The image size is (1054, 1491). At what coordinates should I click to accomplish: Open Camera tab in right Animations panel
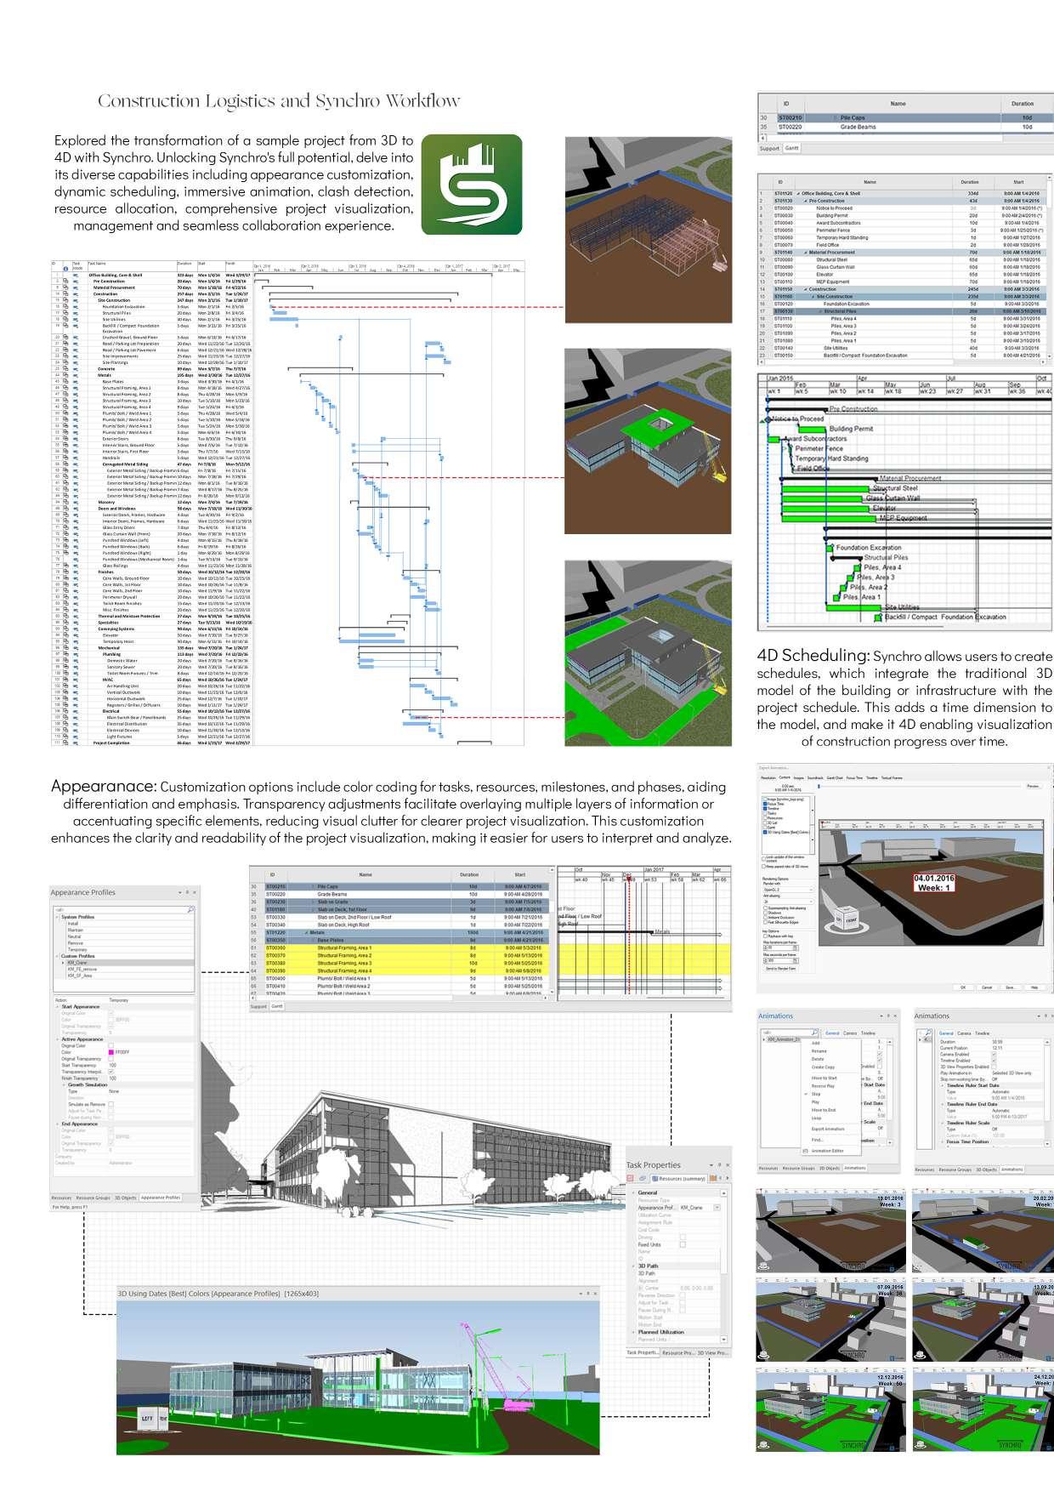[964, 1033]
